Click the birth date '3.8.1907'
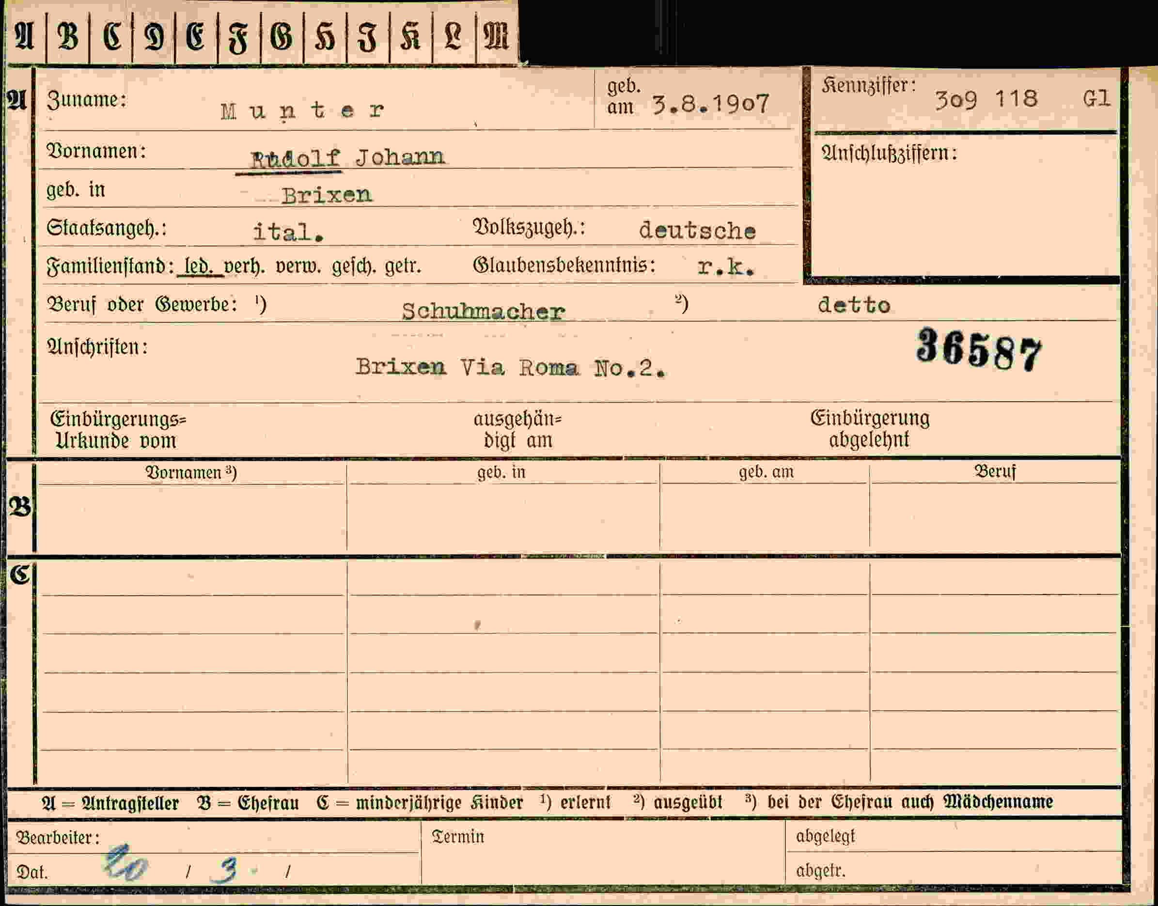 711,104
